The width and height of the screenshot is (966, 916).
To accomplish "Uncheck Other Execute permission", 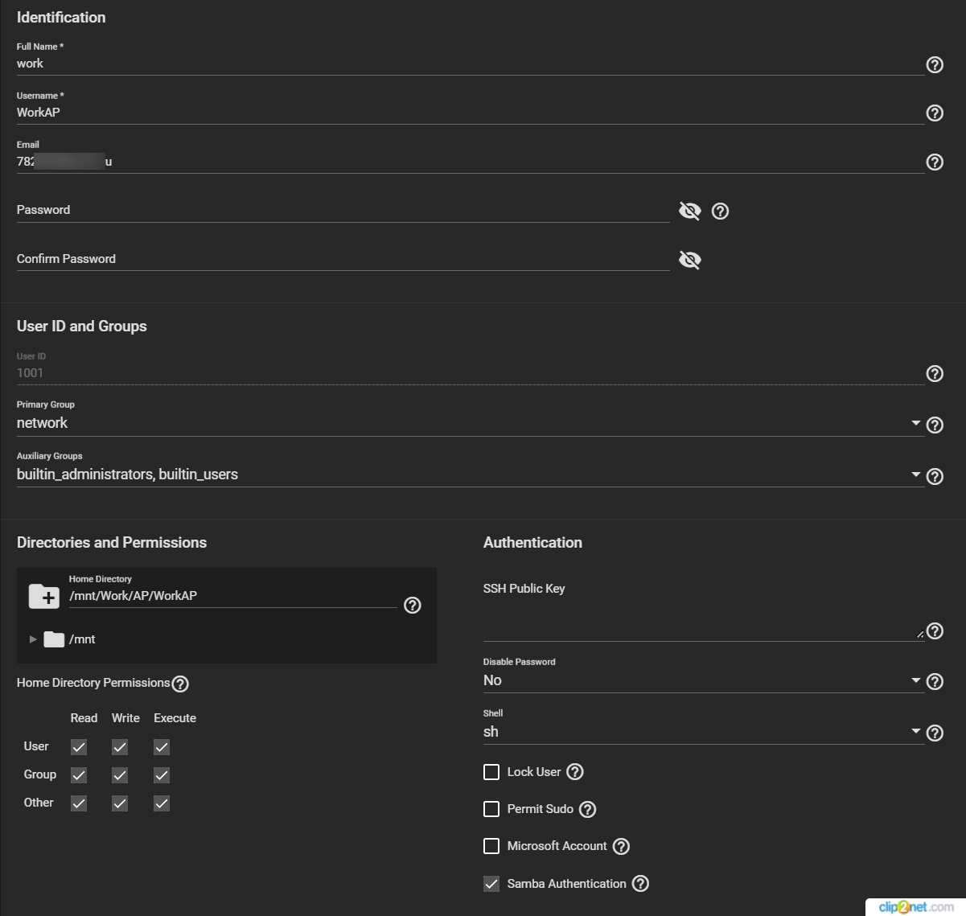I will pyautogui.click(x=162, y=803).
